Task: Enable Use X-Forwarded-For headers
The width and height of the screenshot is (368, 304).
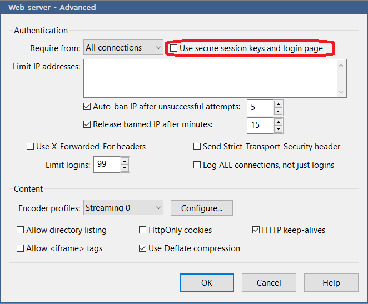Action: 30,147
